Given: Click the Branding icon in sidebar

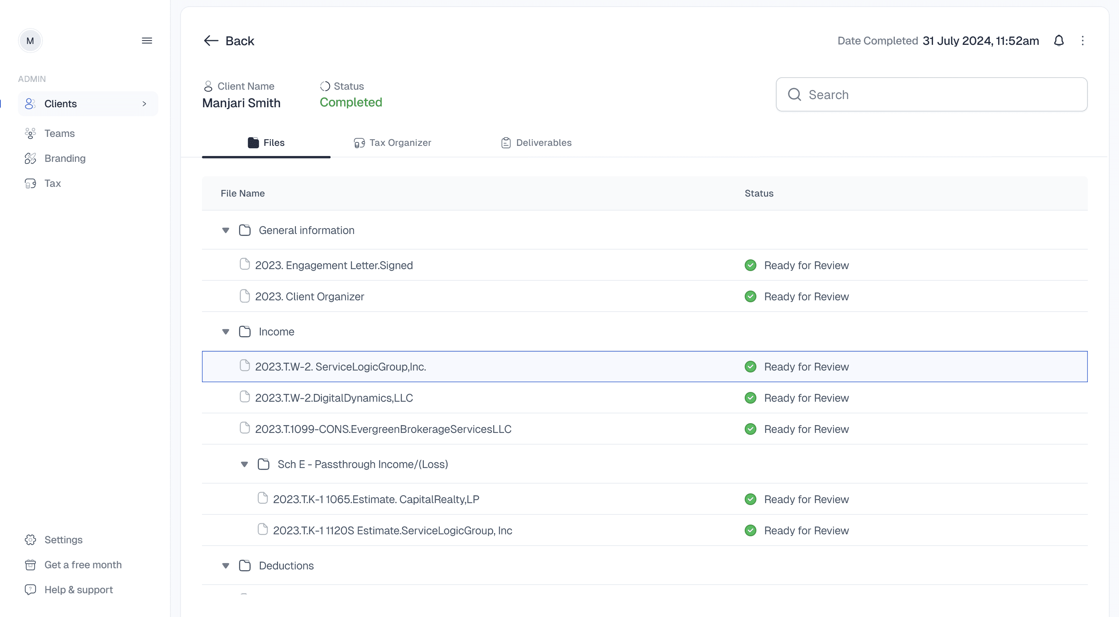Looking at the screenshot, I should point(30,158).
